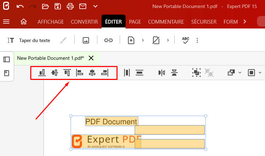Open the PAGE tab

click(135, 22)
